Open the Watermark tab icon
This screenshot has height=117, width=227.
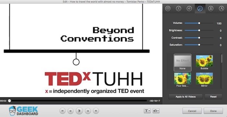coord(211,8)
